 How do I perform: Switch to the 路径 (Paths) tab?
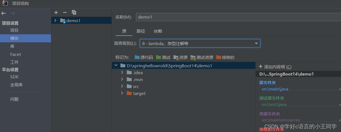tap(141, 31)
